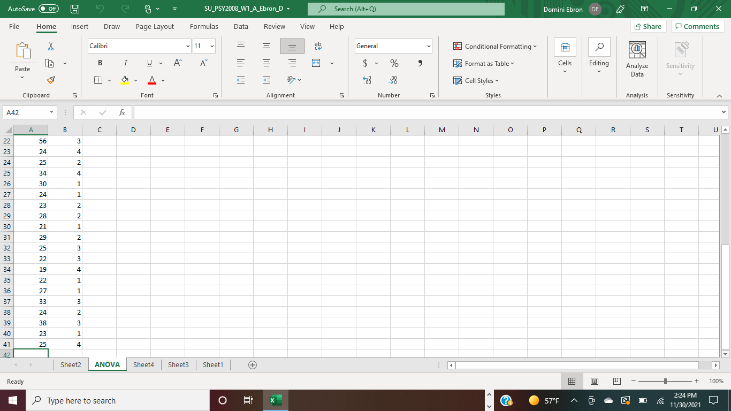Open the Number Format dropdown

click(x=428, y=46)
